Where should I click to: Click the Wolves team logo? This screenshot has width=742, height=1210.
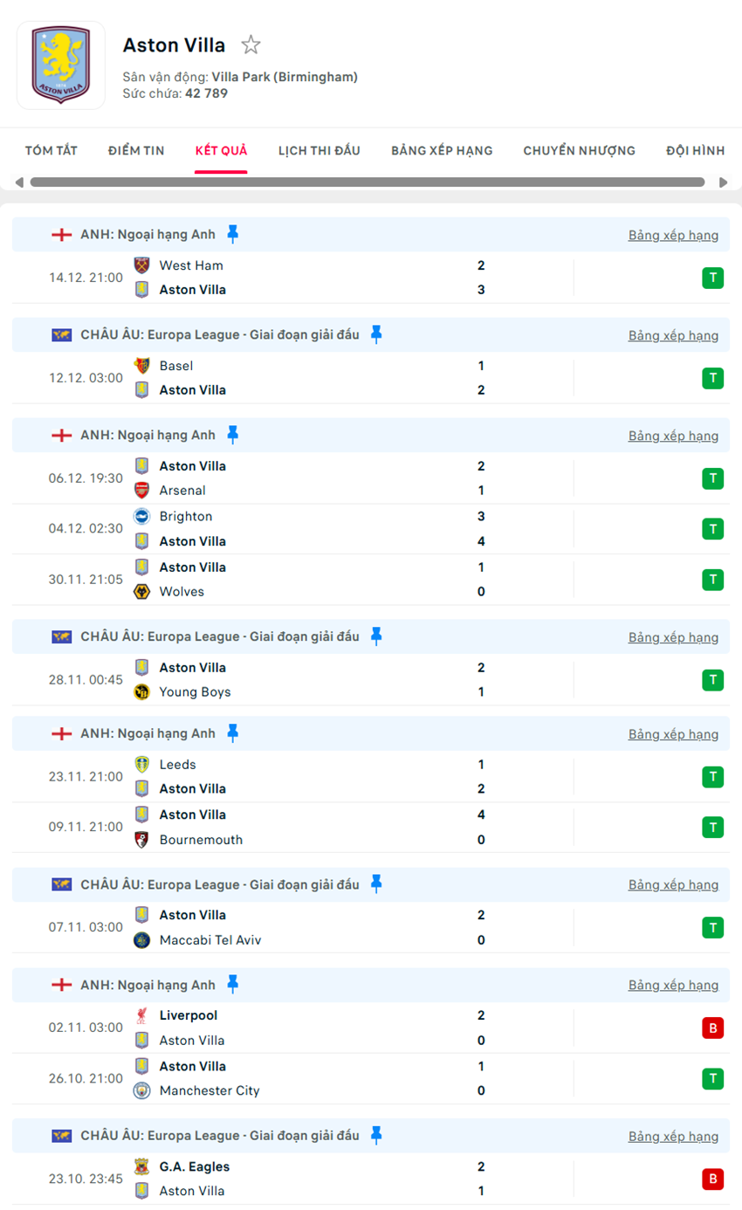tap(141, 592)
